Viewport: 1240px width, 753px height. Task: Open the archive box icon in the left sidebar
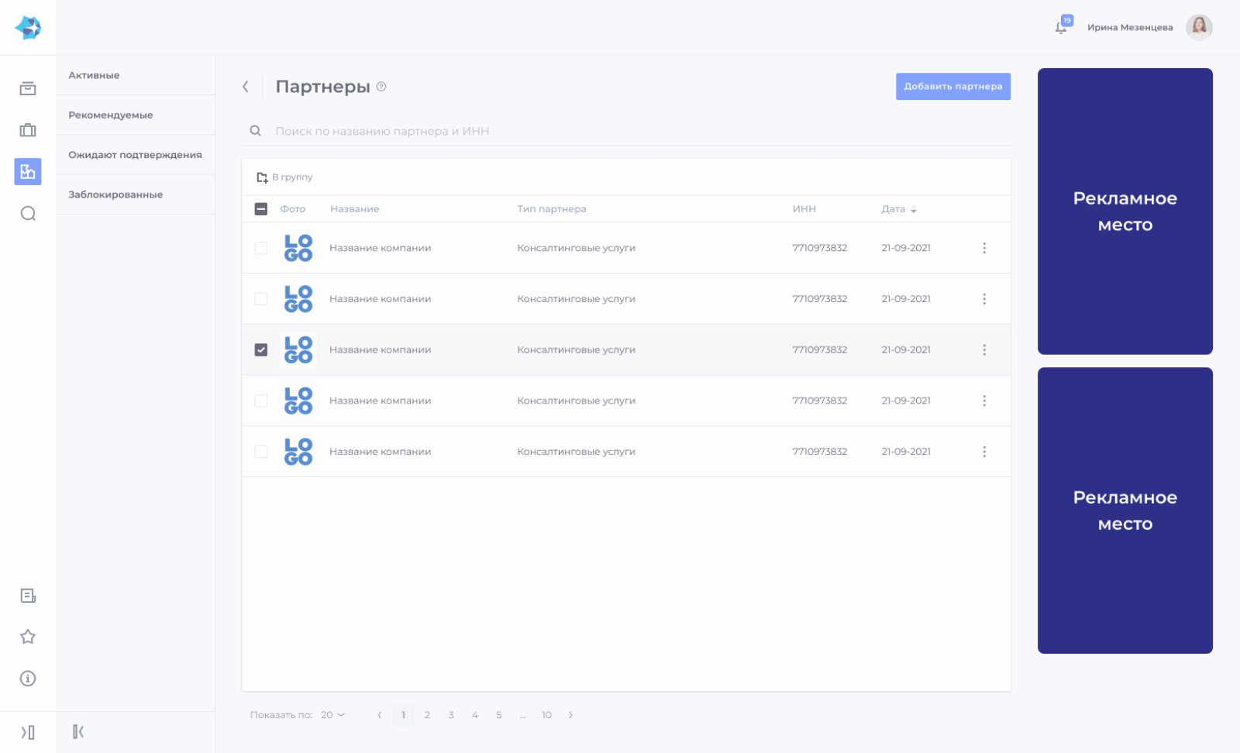28,88
